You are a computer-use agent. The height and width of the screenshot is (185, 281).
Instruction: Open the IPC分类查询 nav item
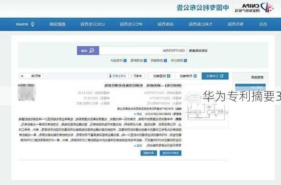pos(131,24)
